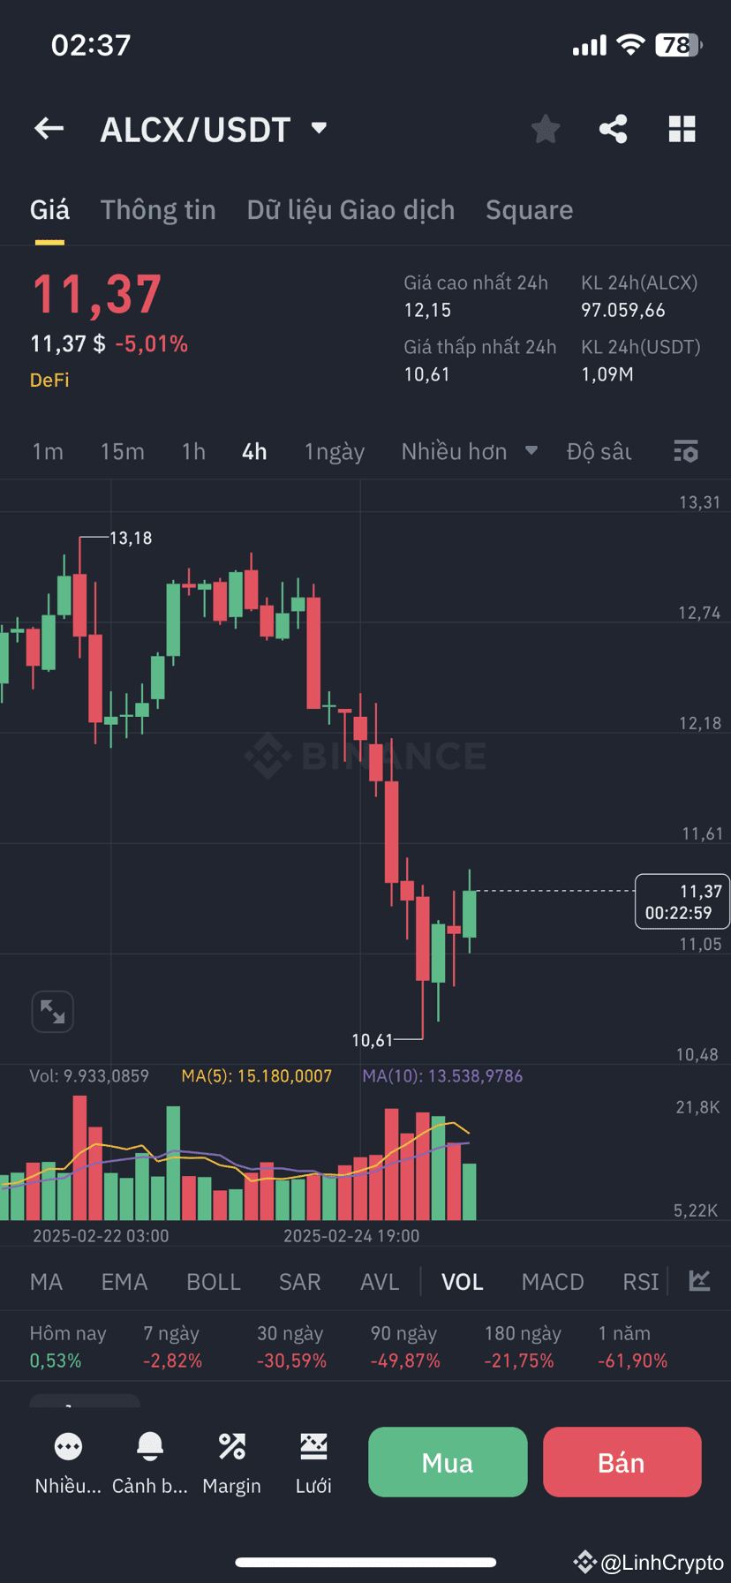Image resolution: width=731 pixels, height=1583 pixels.
Task: Tap the back arrow to exit the chart
Action: coord(49,129)
